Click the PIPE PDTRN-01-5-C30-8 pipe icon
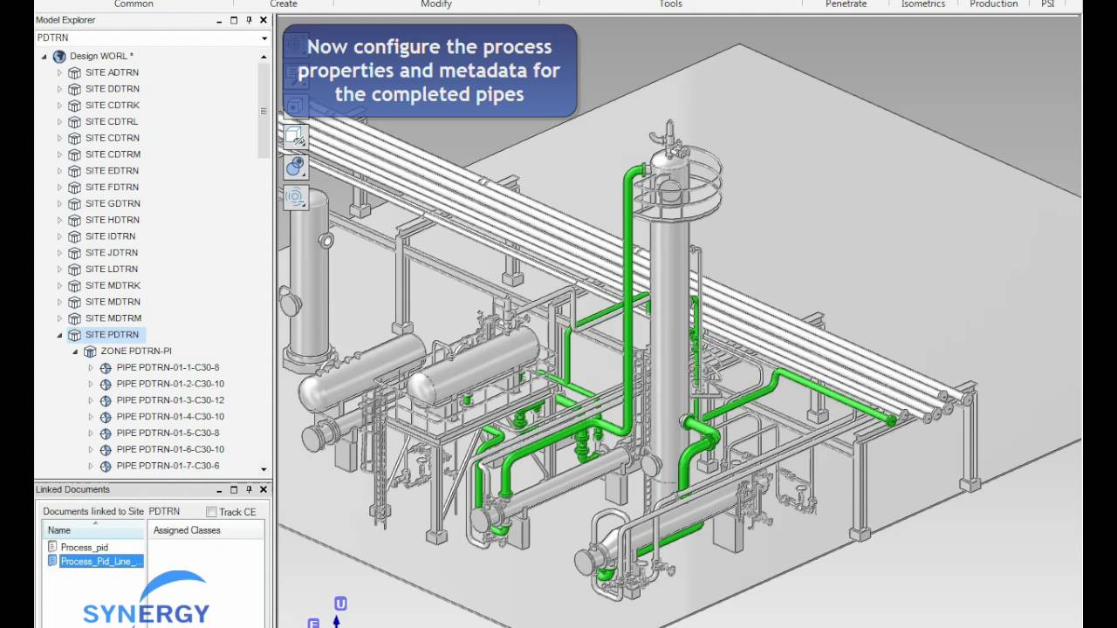Screen dimensions: 1117x628 pos(106,433)
